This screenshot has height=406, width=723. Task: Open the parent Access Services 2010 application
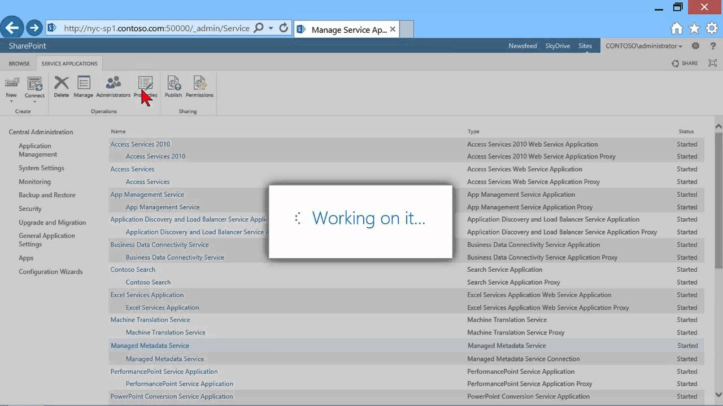tap(140, 144)
